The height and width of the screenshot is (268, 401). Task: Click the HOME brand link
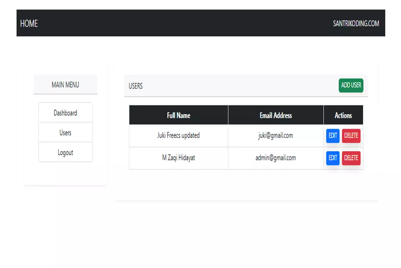[x=29, y=24]
